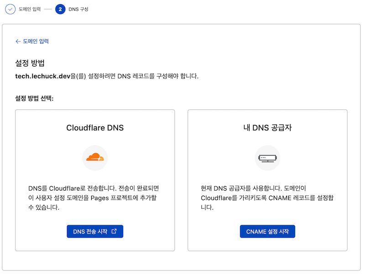Click the '내 DNS 공급자' card title

tap(267, 128)
